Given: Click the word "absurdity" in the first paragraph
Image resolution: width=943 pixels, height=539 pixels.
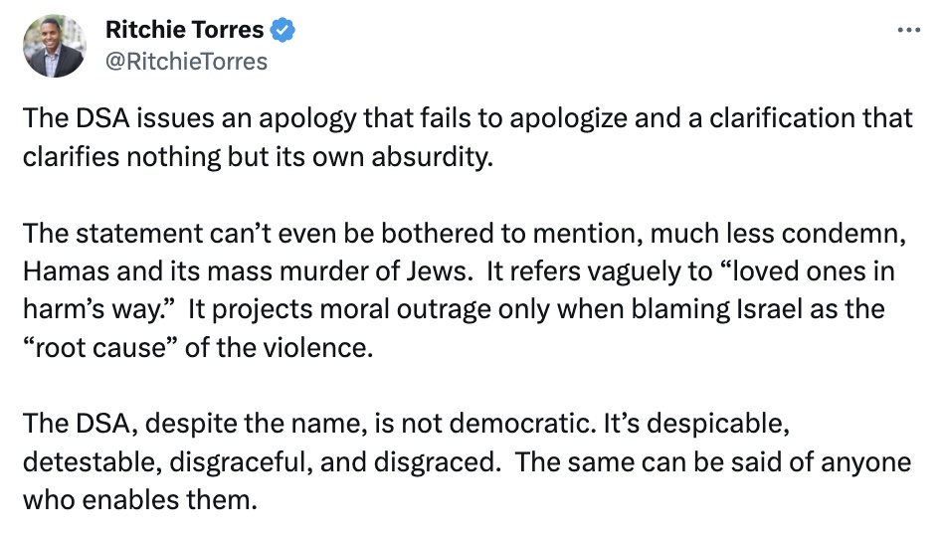Looking at the screenshot, I should tap(432, 157).
